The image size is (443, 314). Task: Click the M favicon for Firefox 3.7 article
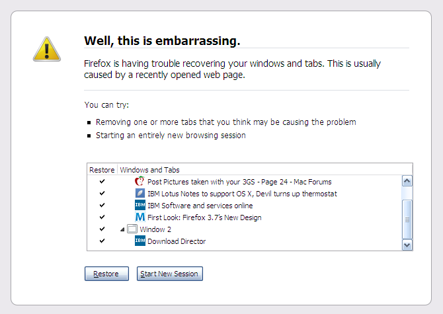[x=140, y=217]
